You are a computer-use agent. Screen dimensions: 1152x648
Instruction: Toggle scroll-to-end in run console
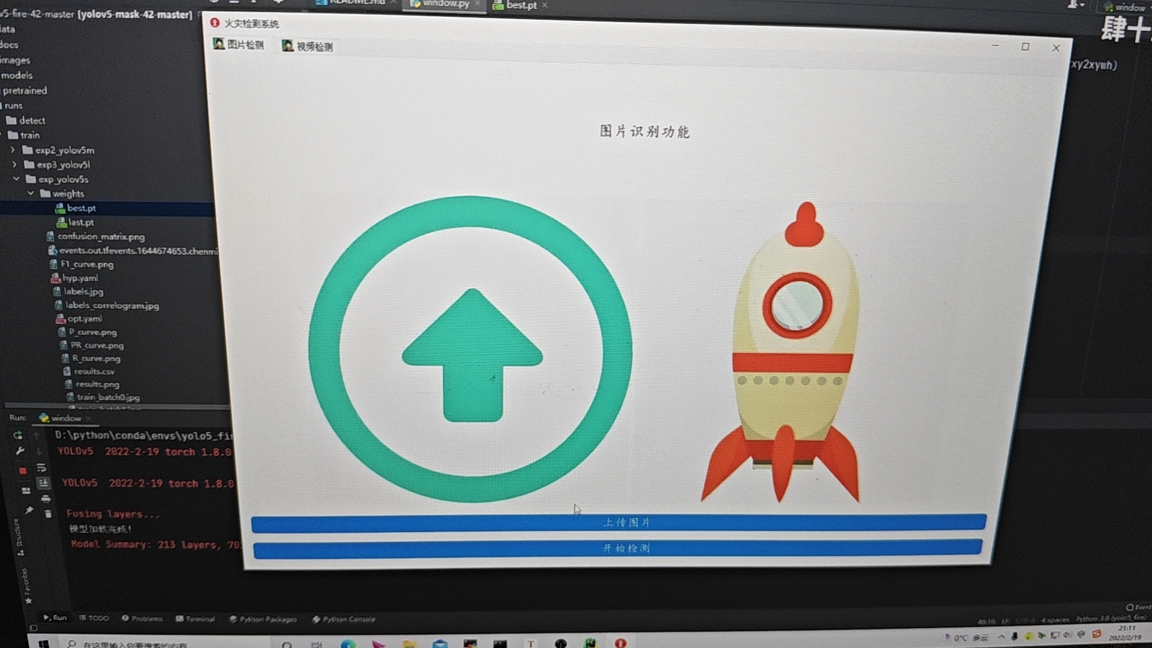[43, 483]
